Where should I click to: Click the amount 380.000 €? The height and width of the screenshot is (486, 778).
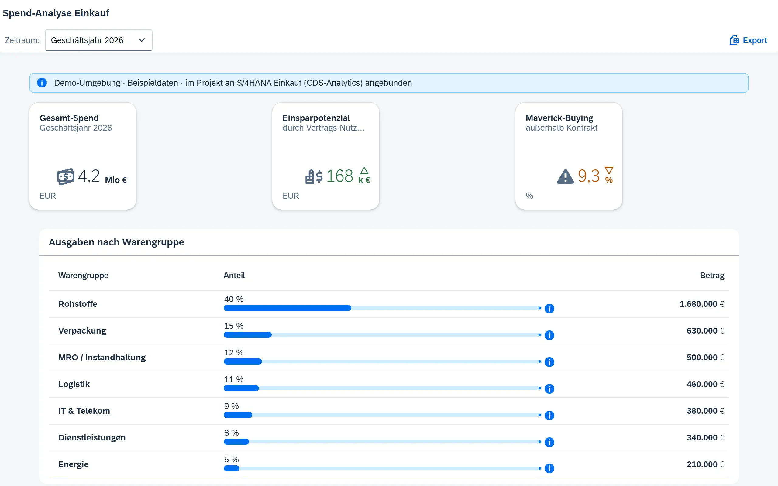pyautogui.click(x=705, y=411)
